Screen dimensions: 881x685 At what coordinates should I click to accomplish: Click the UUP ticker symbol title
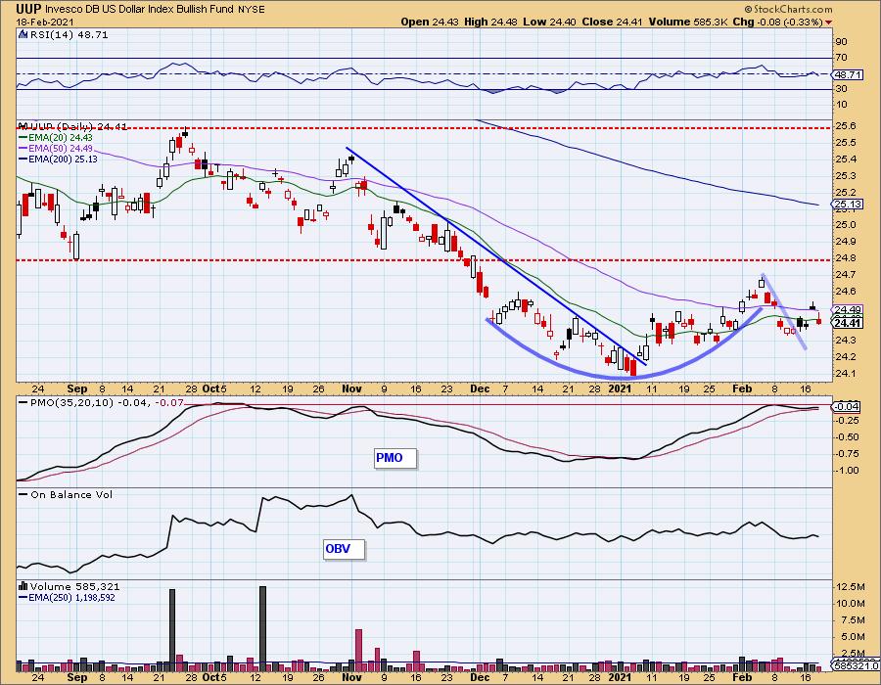coord(28,9)
